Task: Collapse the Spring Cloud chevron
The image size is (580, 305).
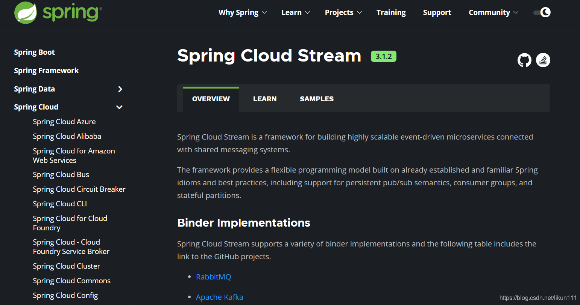Action: coord(120,107)
